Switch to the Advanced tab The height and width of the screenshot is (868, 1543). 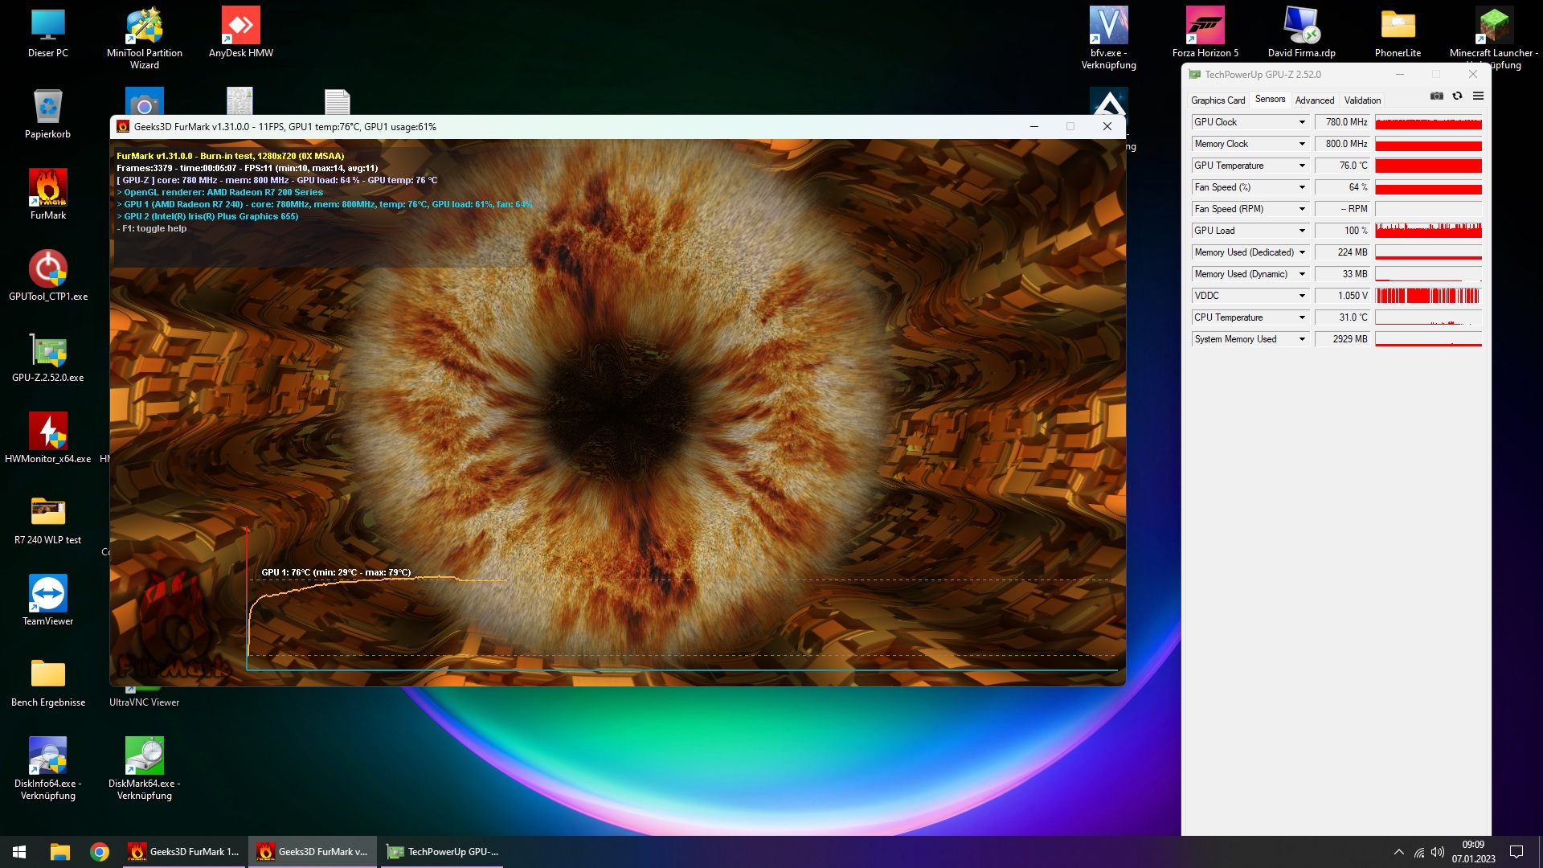1314,100
